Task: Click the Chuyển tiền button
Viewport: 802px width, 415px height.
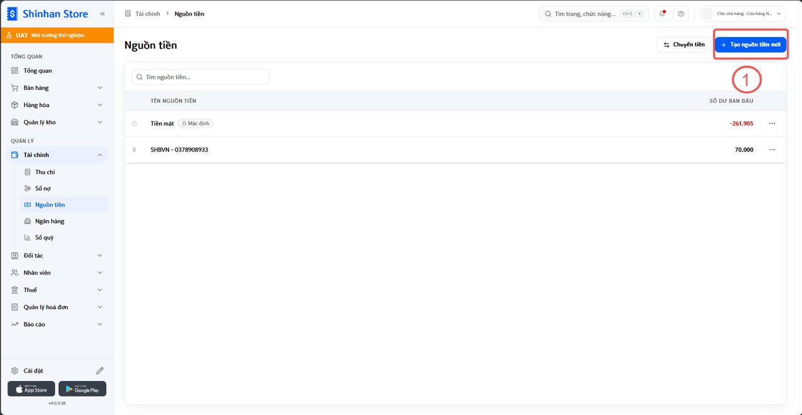Action: tap(684, 44)
